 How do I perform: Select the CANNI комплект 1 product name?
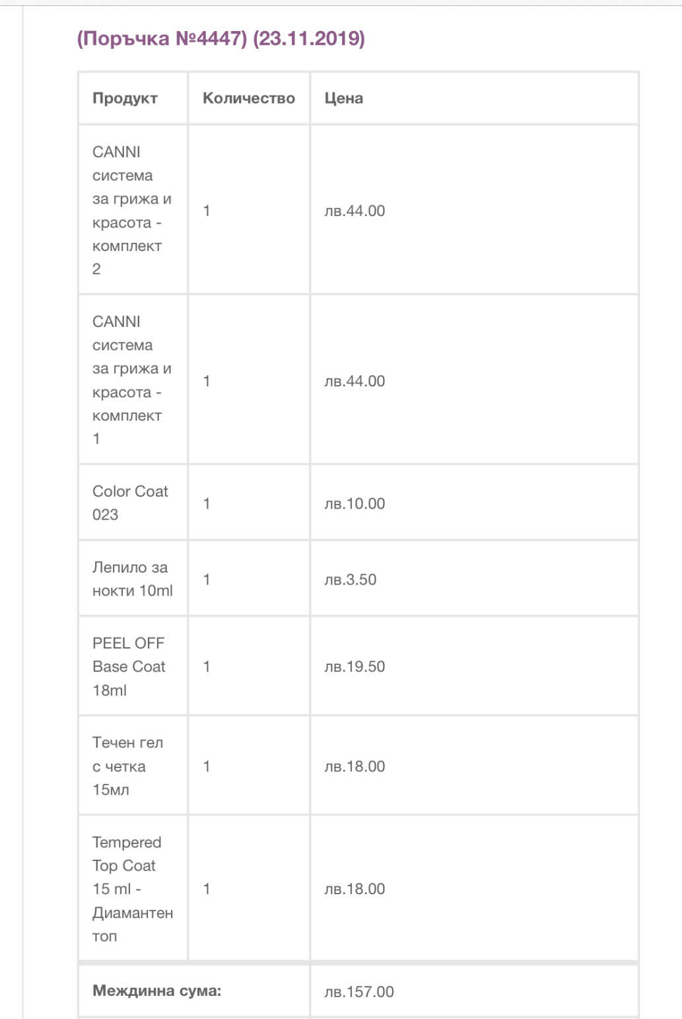pos(131,380)
